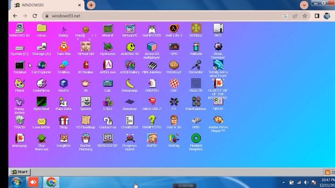Open the Windows 7 Start orb
Viewport: 335px width, 188px height.
tap(16, 182)
